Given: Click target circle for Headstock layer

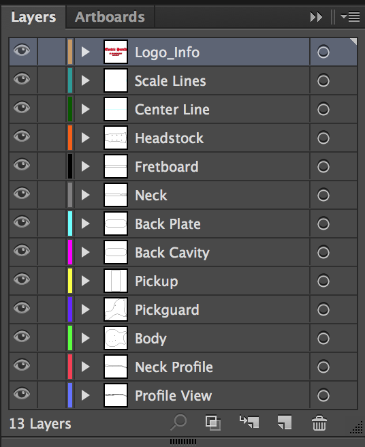Looking at the screenshot, I should tap(323, 138).
